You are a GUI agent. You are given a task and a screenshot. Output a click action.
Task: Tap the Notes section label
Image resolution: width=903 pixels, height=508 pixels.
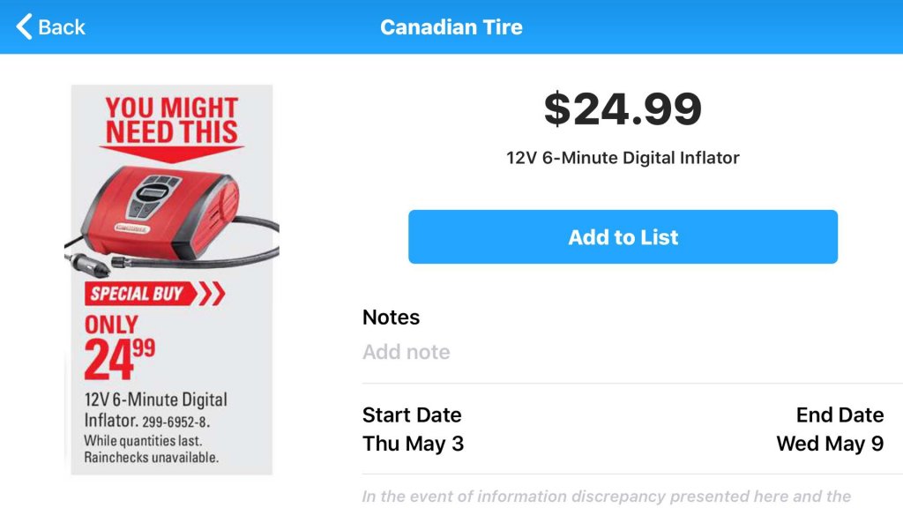click(391, 317)
